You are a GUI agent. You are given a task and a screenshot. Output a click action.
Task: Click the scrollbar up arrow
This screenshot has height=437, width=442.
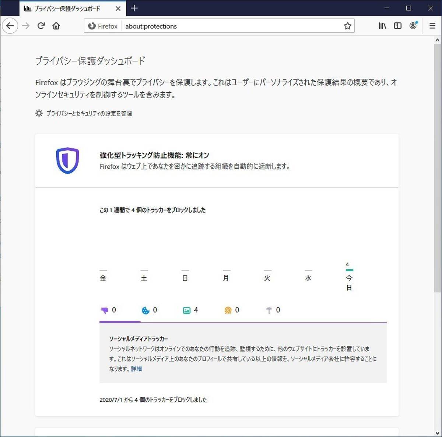[437, 40]
